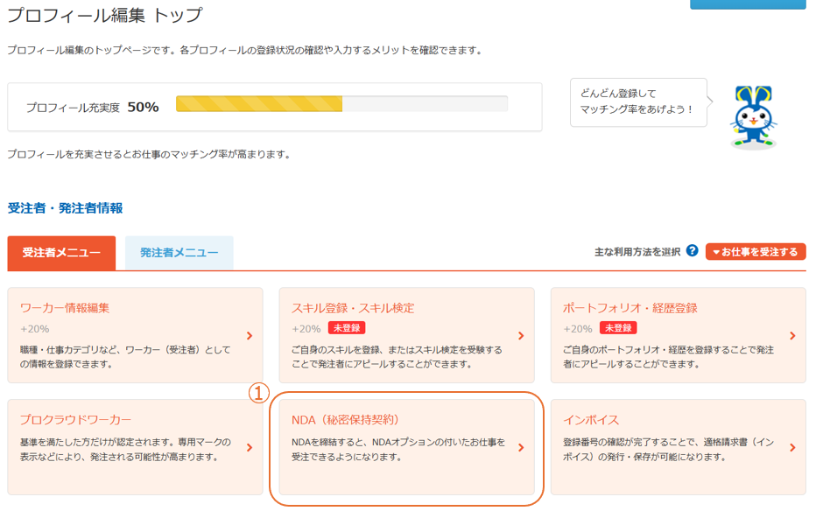Open the プロクラウドワーカー link
823x511 pixels.
pyautogui.click(x=75, y=420)
